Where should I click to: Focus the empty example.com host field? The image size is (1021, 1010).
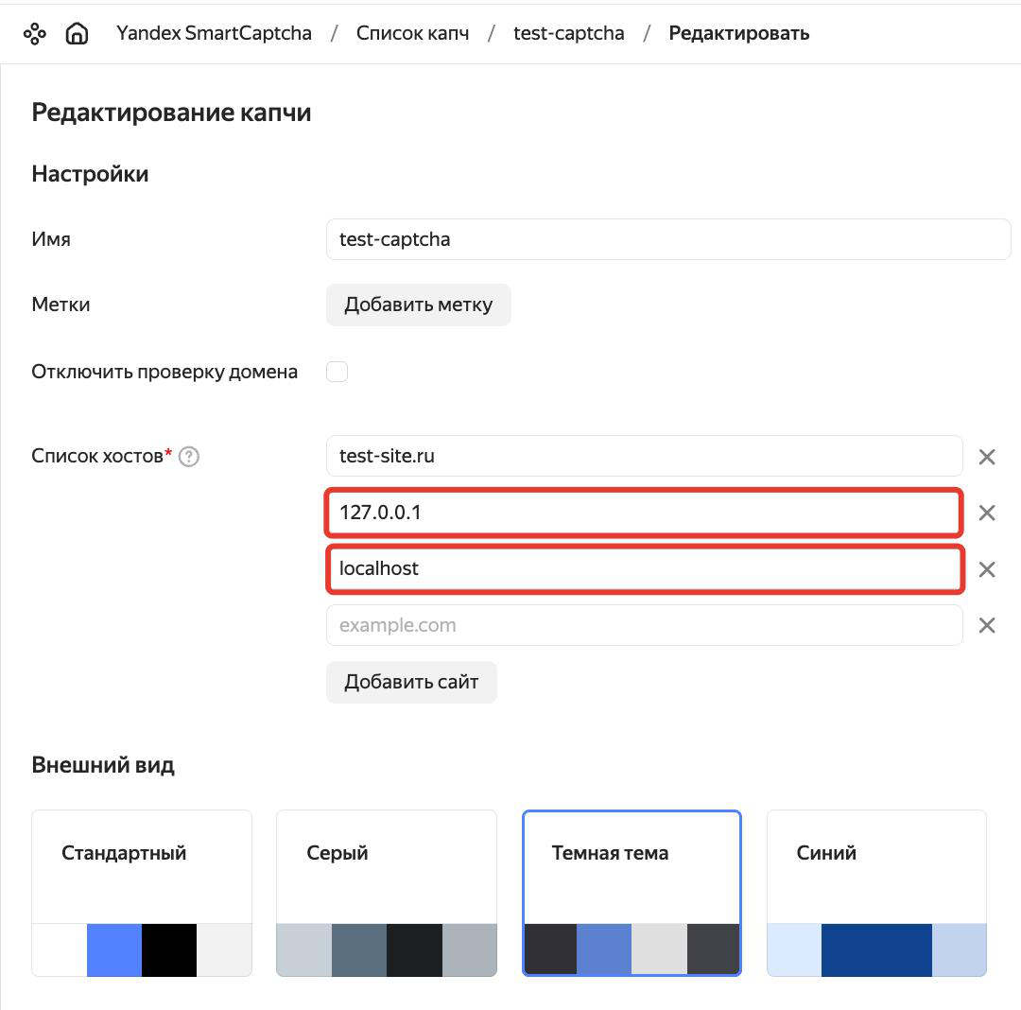(644, 625)
